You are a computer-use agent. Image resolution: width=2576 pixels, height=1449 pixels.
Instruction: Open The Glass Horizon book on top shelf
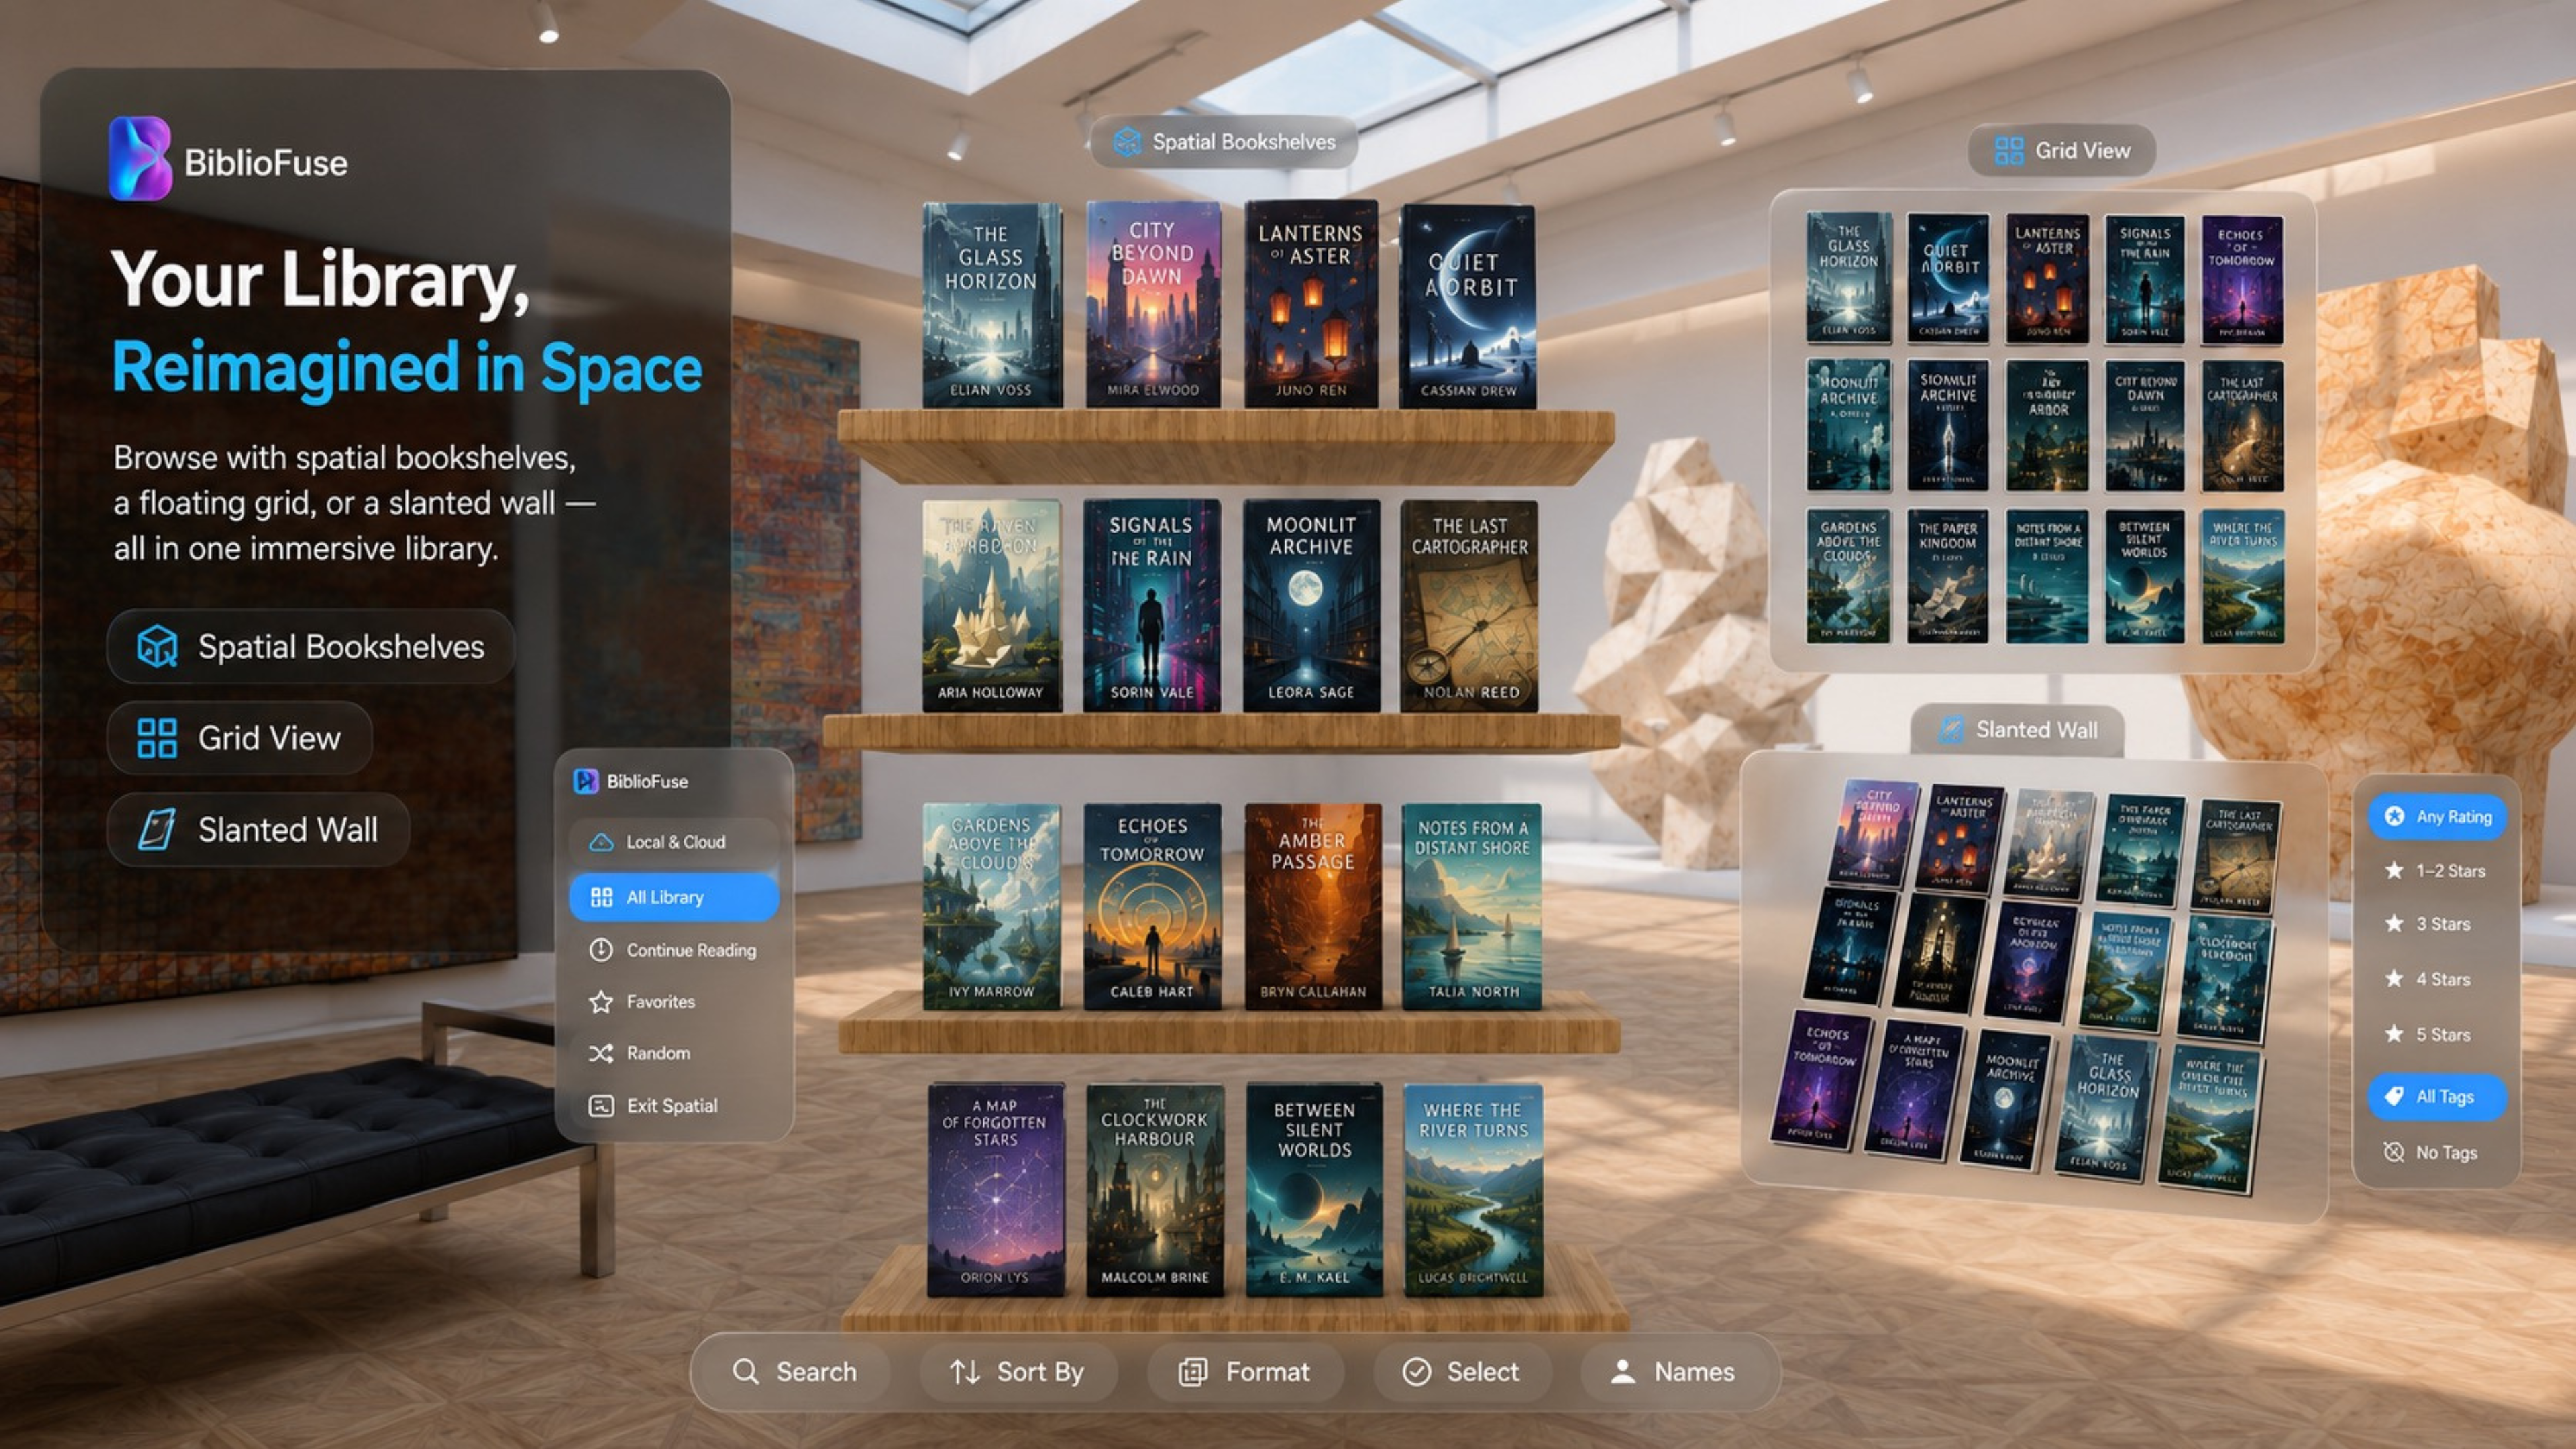pos(991,305)
